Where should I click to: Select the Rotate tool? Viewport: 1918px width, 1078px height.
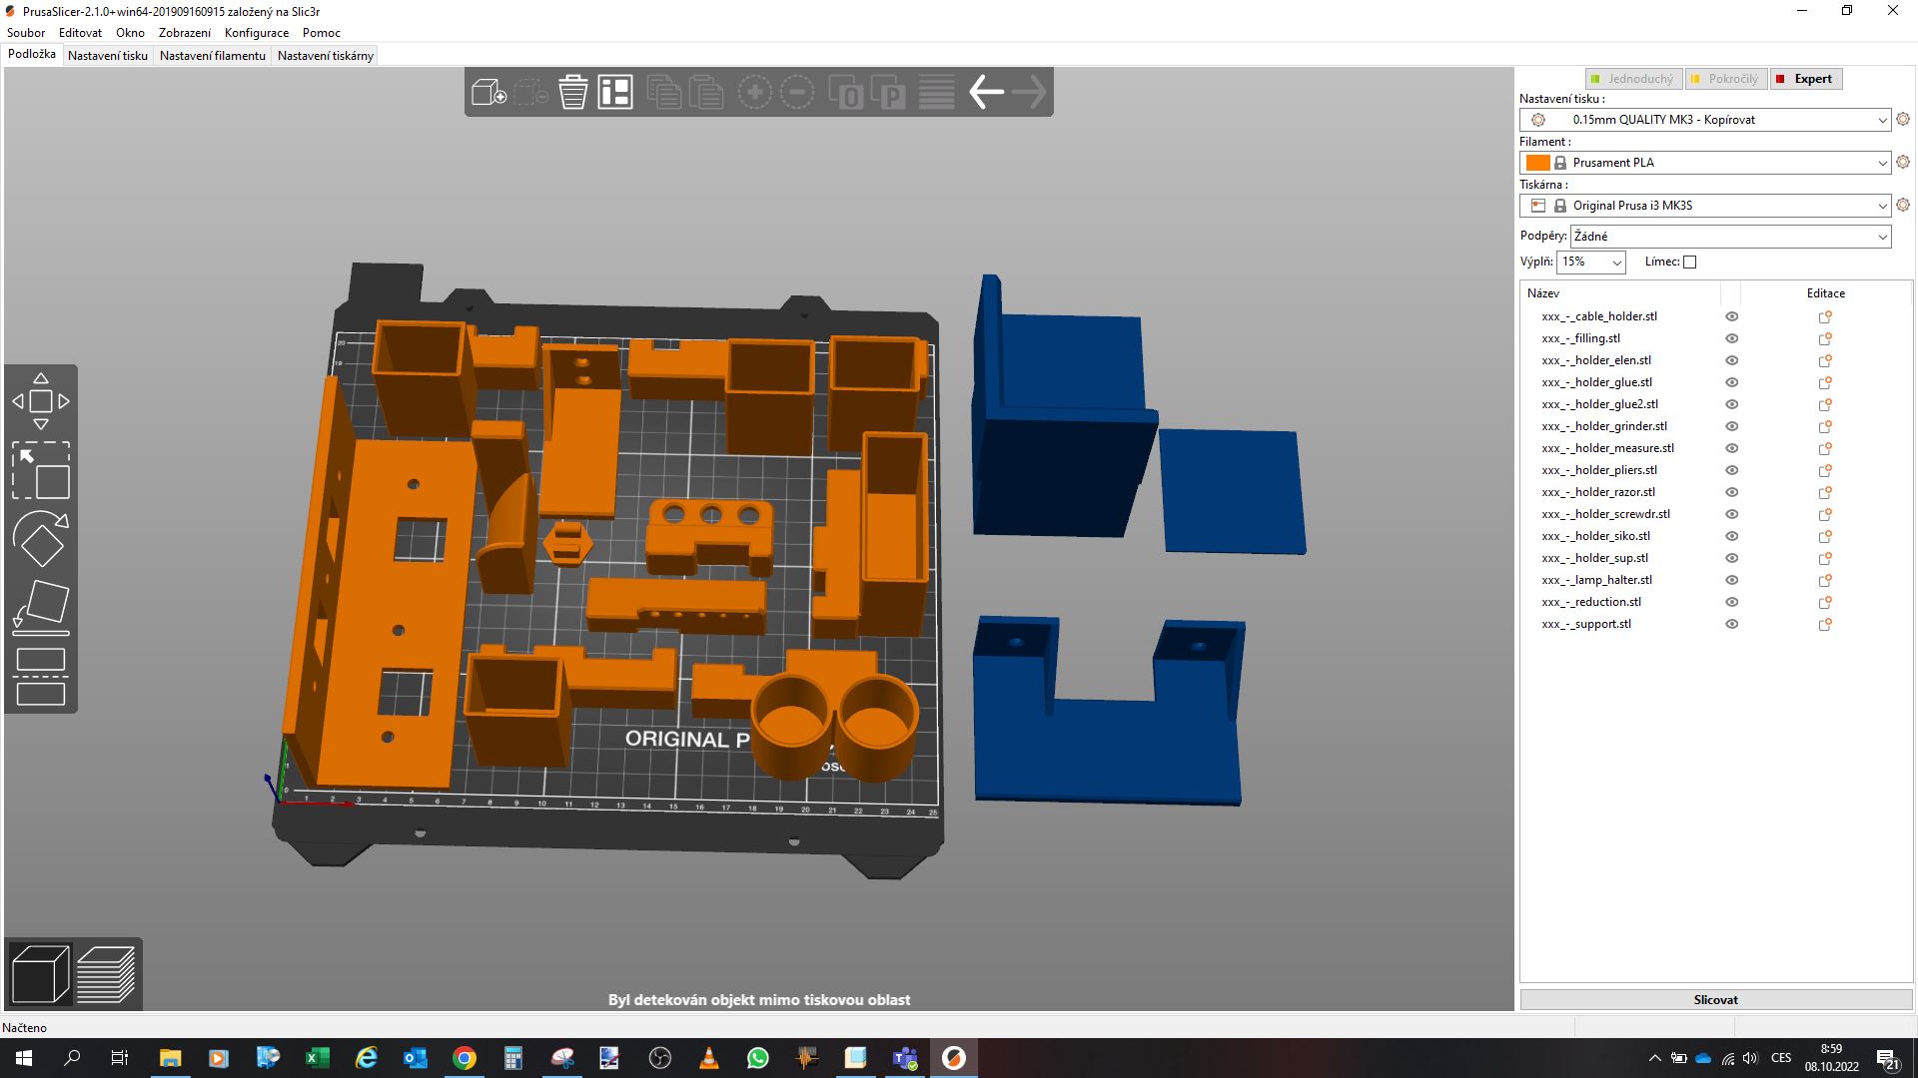[41, 539]
